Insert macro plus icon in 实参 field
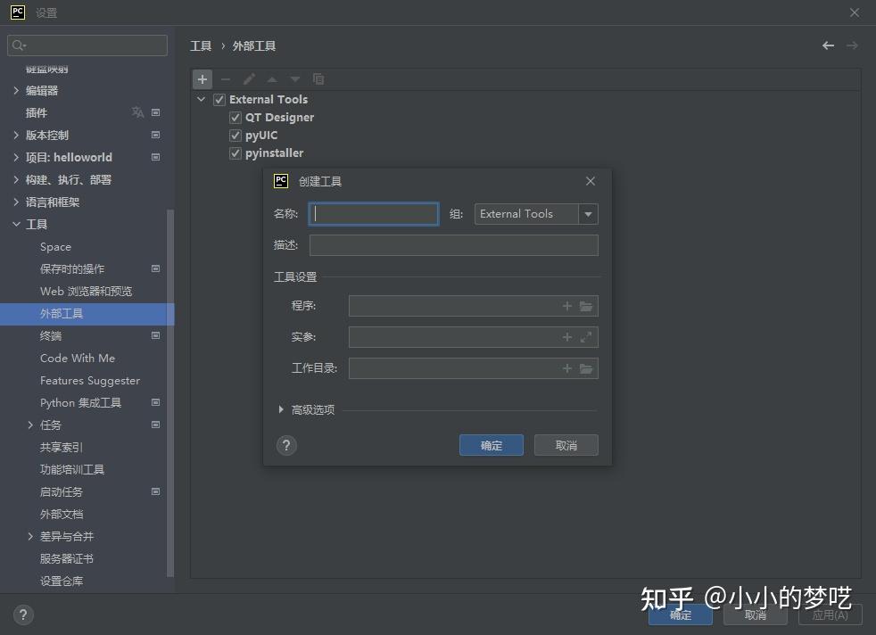This screenshot has height=635, width=876. [x=567, y=337]
